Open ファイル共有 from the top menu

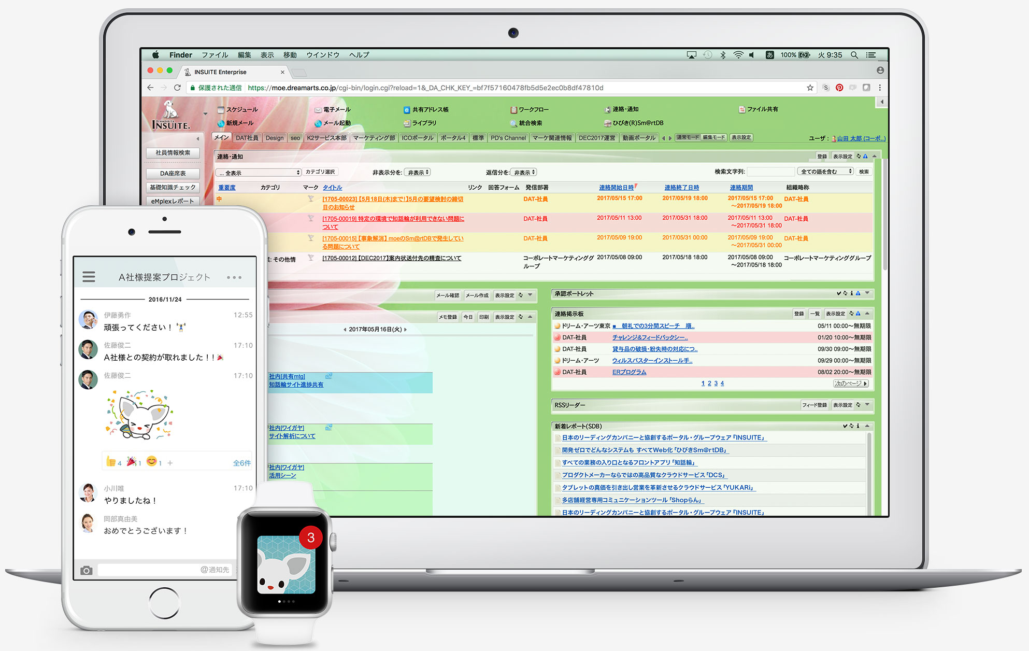pyautogui.click(x=759, y=109)
